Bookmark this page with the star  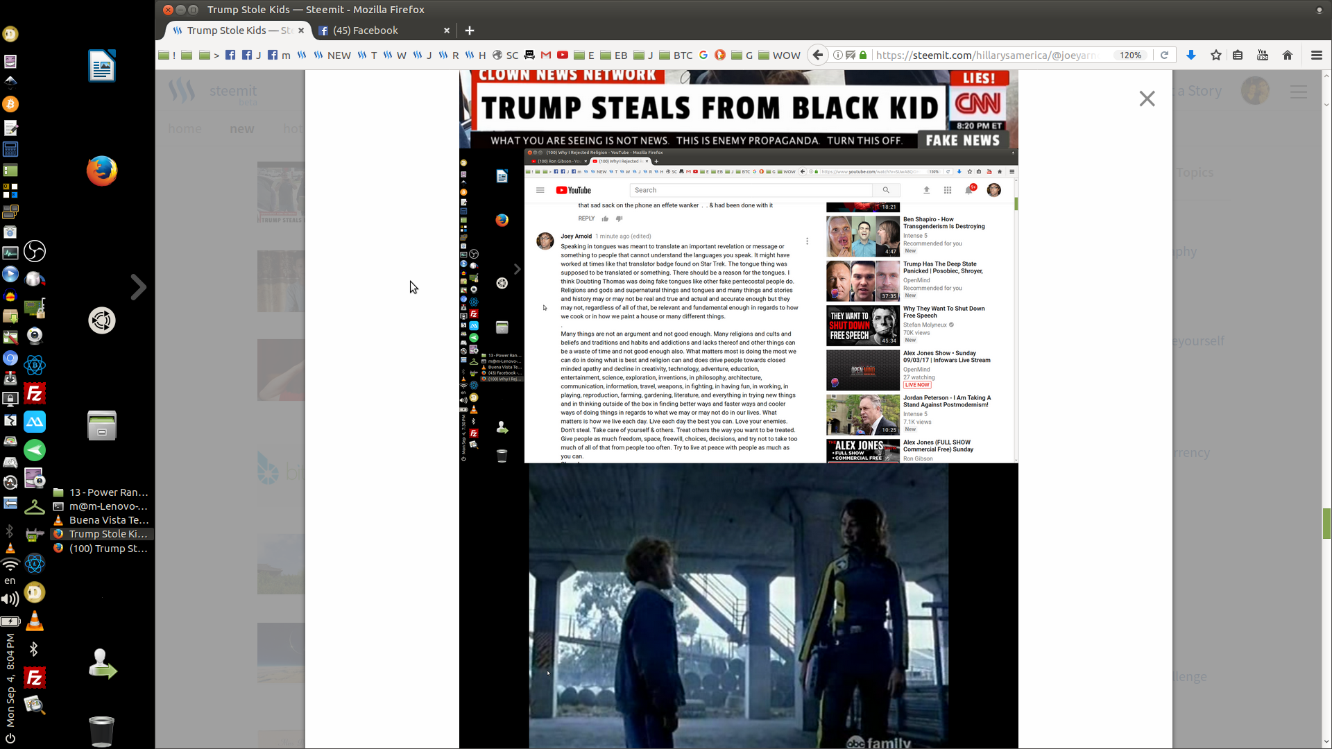1216,55
